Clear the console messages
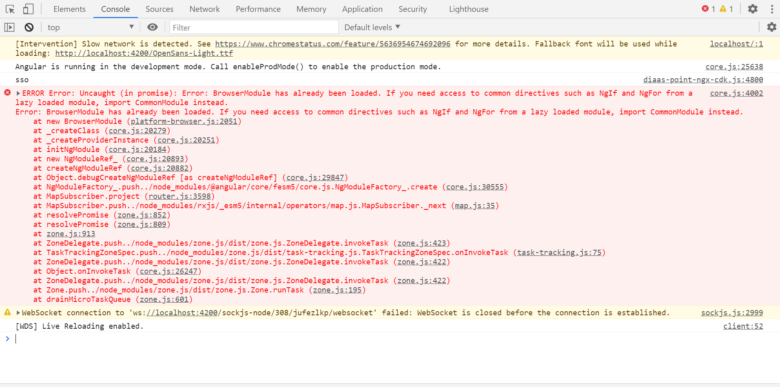780x387 pixels. pyautogui.click(x=28, y=27)
